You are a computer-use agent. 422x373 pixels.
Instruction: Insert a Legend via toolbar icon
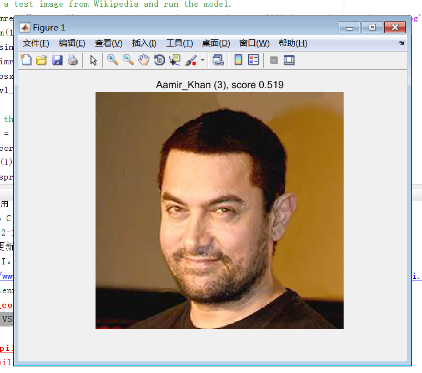tap(254, 60)
